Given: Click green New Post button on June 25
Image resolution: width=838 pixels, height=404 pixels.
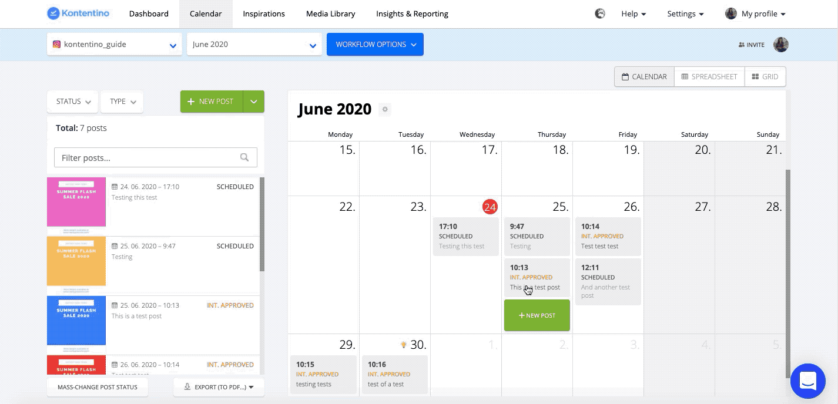Looking at the screenshot, I should (x=537, y=315).
